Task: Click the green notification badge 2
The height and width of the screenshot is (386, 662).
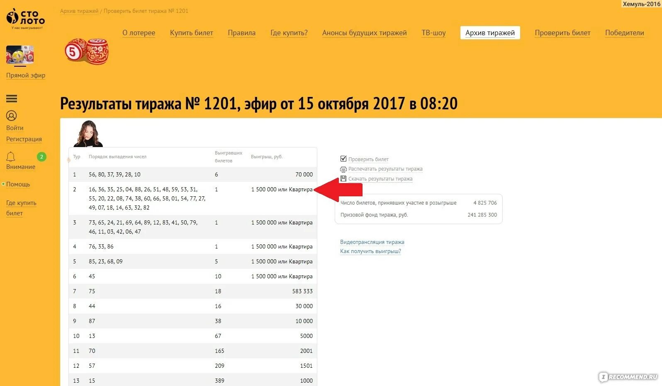Action: point(41,157)
